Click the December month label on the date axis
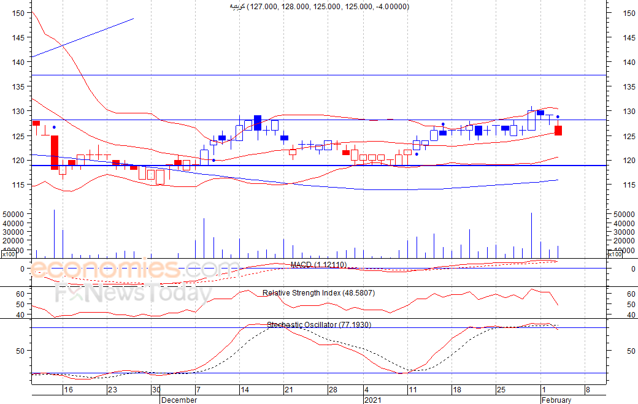 click(x=179, y=400)
